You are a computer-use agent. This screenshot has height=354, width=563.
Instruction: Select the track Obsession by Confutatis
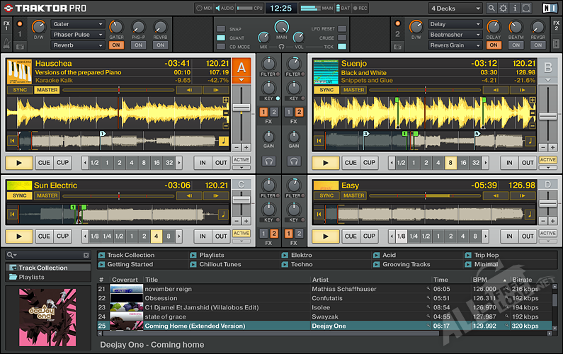click(161, 298)
